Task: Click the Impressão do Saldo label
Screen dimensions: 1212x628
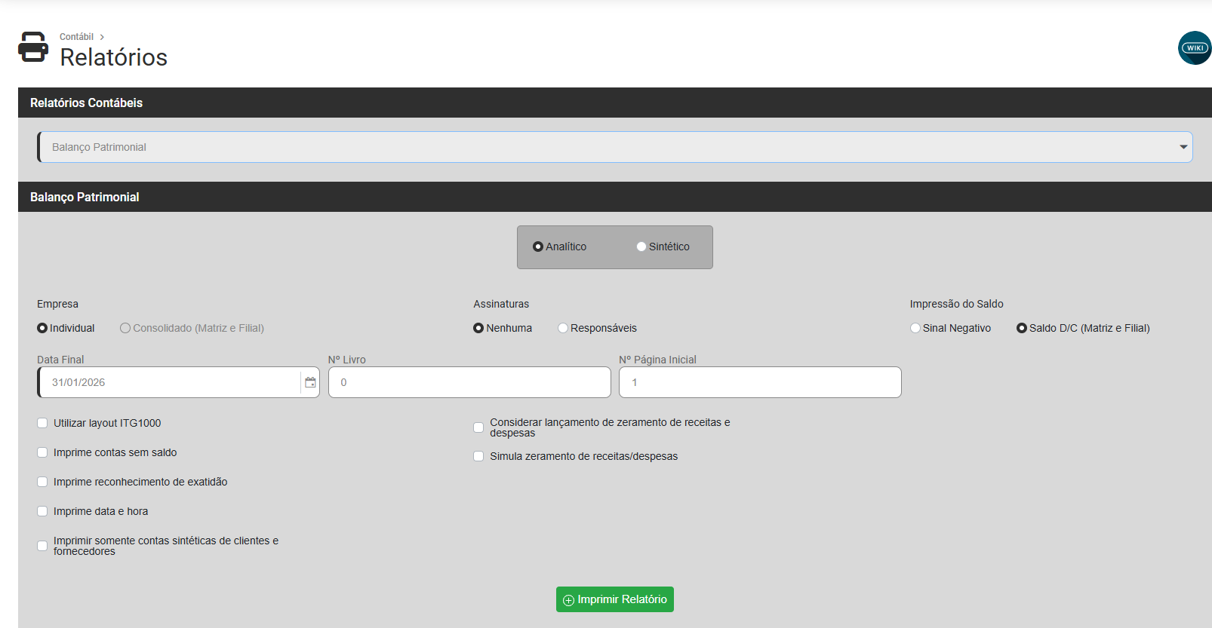Action: (x=956, y=304)
